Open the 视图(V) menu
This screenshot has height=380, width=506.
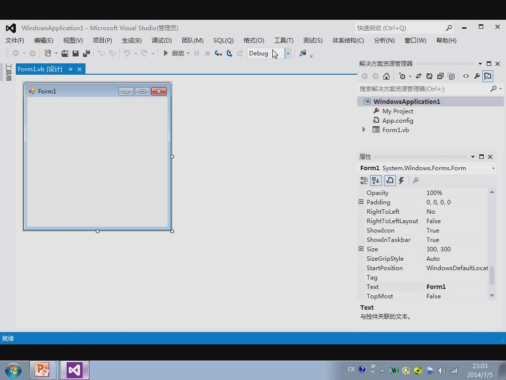click(73, 41)
